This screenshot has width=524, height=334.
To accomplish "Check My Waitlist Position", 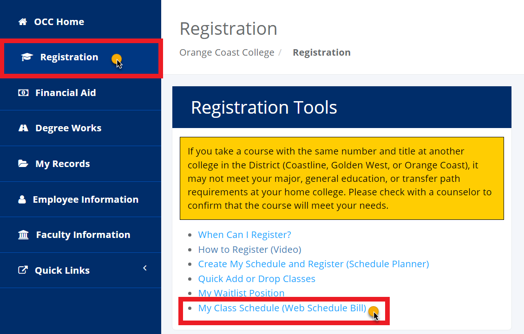I will click(x=241, y=293).
